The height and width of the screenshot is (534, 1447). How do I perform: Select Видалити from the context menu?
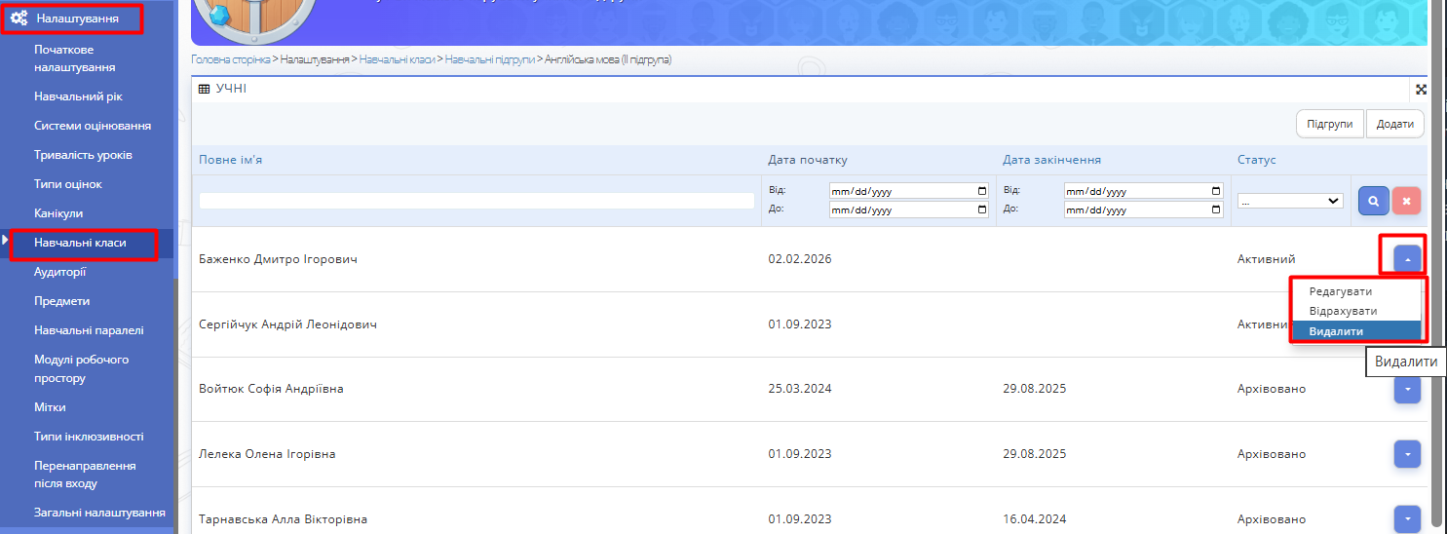pyautogui.click(x=1336, y=331)
